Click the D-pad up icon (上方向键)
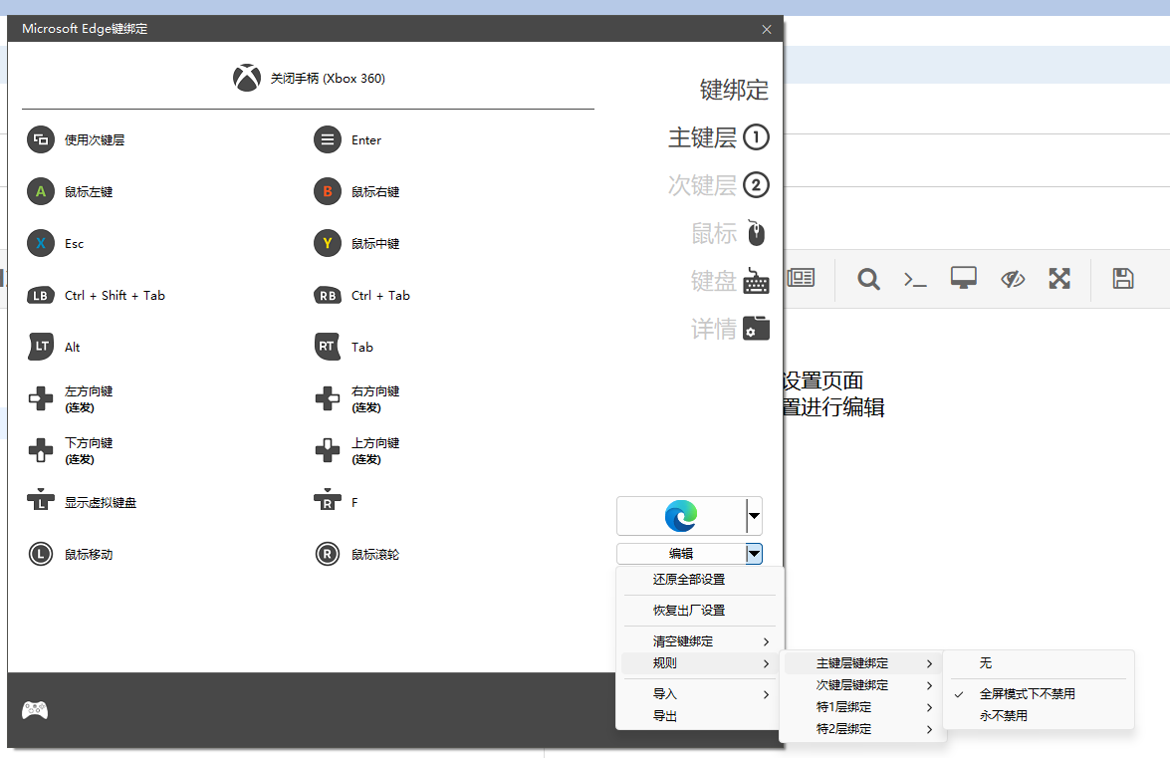This screenshot has width=1170, height=758. (328, 450)
